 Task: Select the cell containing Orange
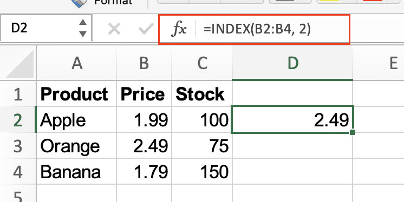76,146
